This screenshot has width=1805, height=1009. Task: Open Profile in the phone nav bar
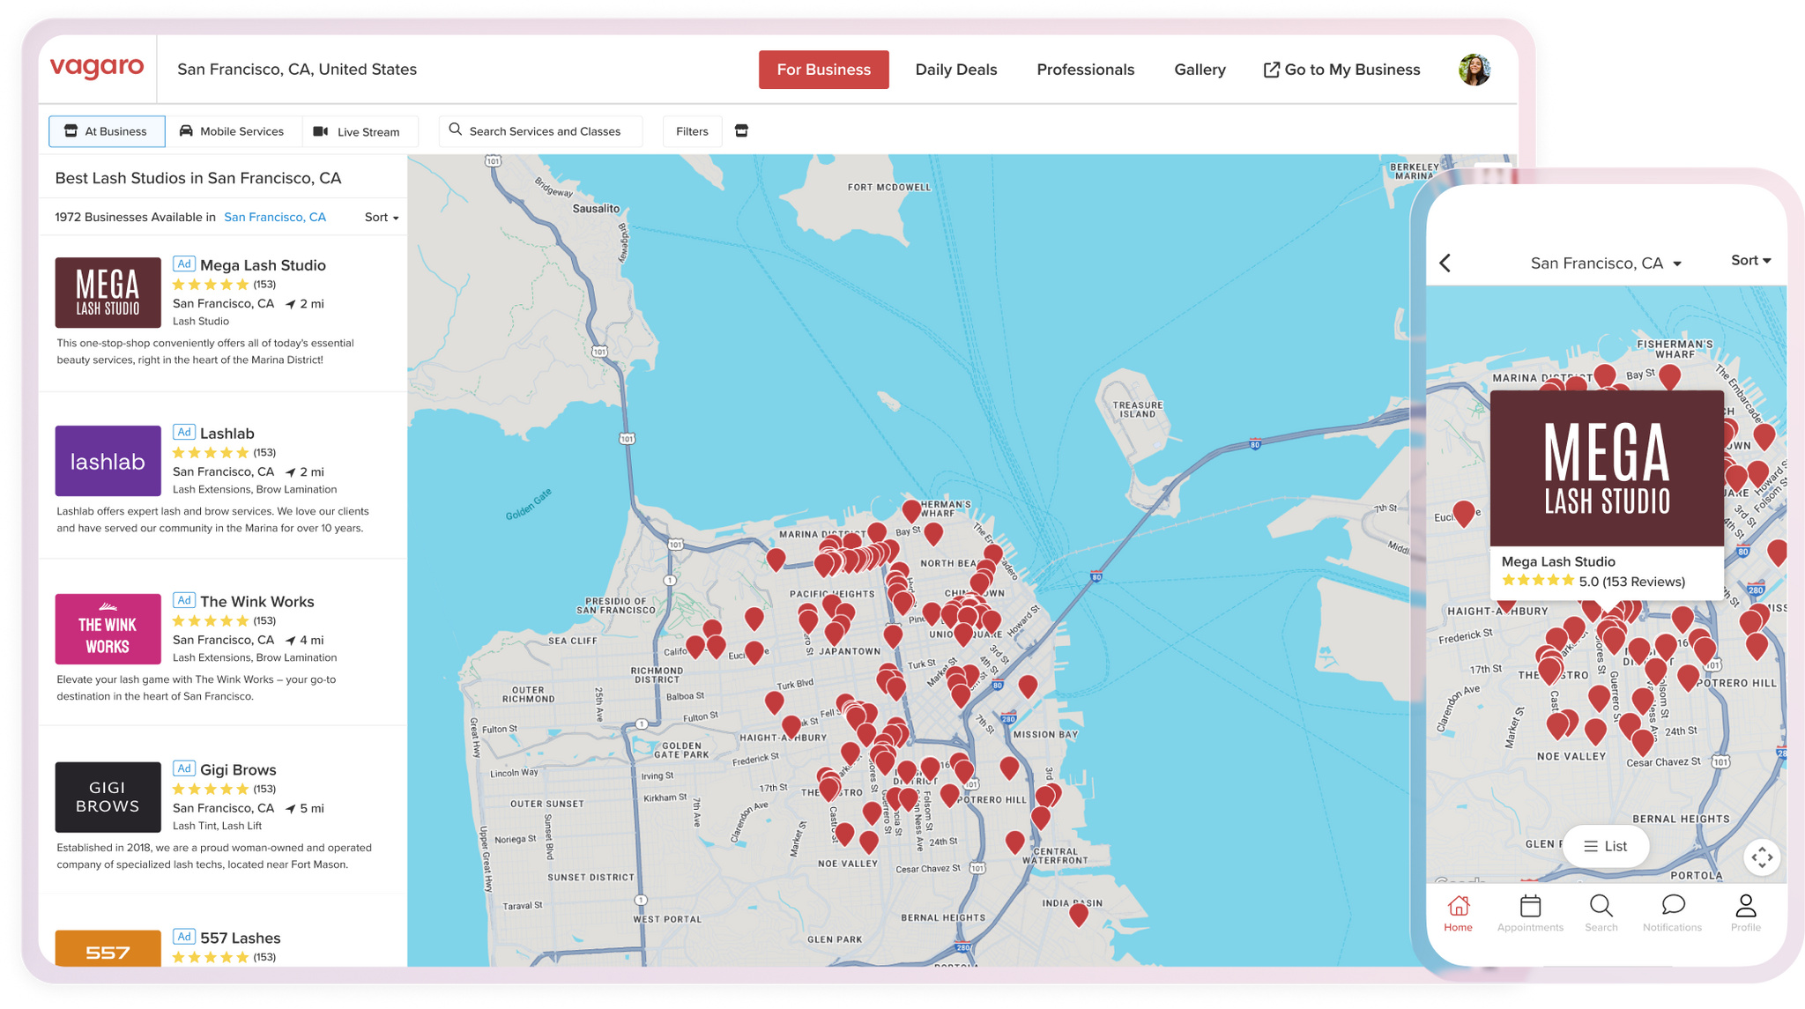tap(1746, 913)
